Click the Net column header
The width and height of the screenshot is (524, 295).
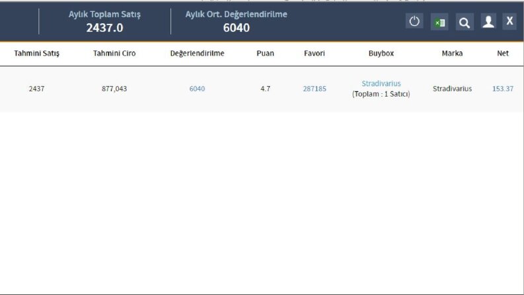coord(503,53)
